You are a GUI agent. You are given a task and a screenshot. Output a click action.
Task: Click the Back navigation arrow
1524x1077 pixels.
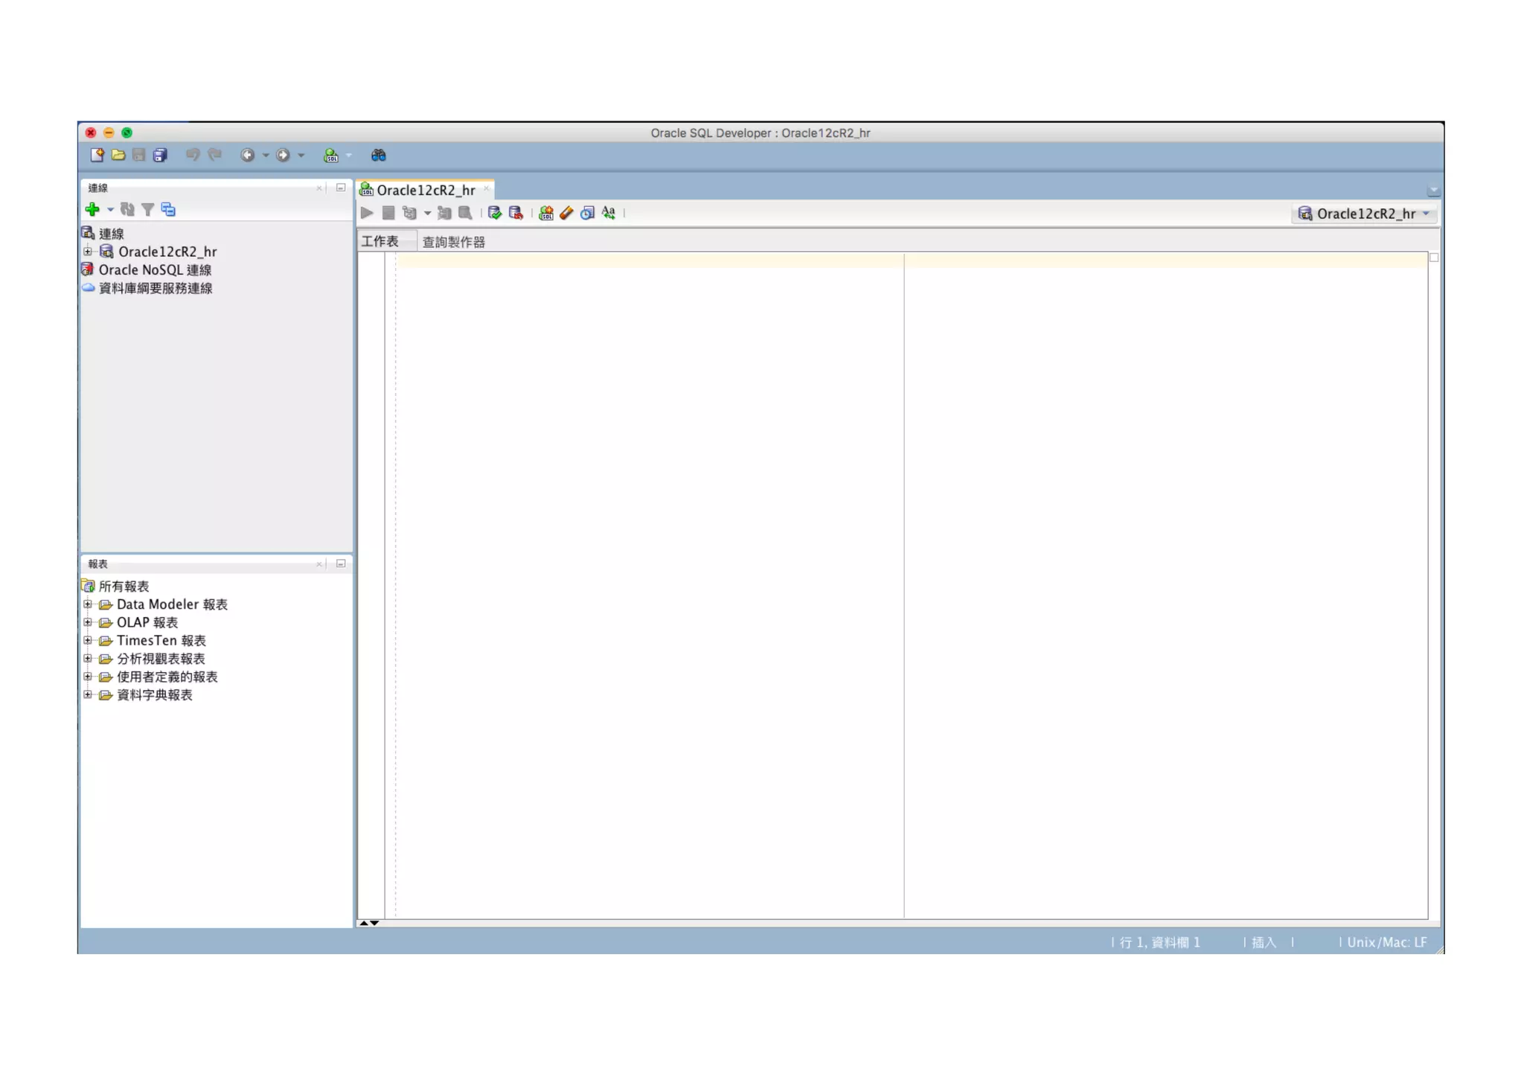pyautogui.click(x=247, y=155)
